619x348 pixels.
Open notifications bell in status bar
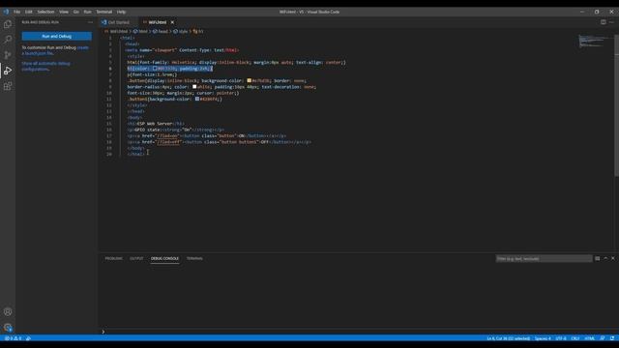point(612,338)
